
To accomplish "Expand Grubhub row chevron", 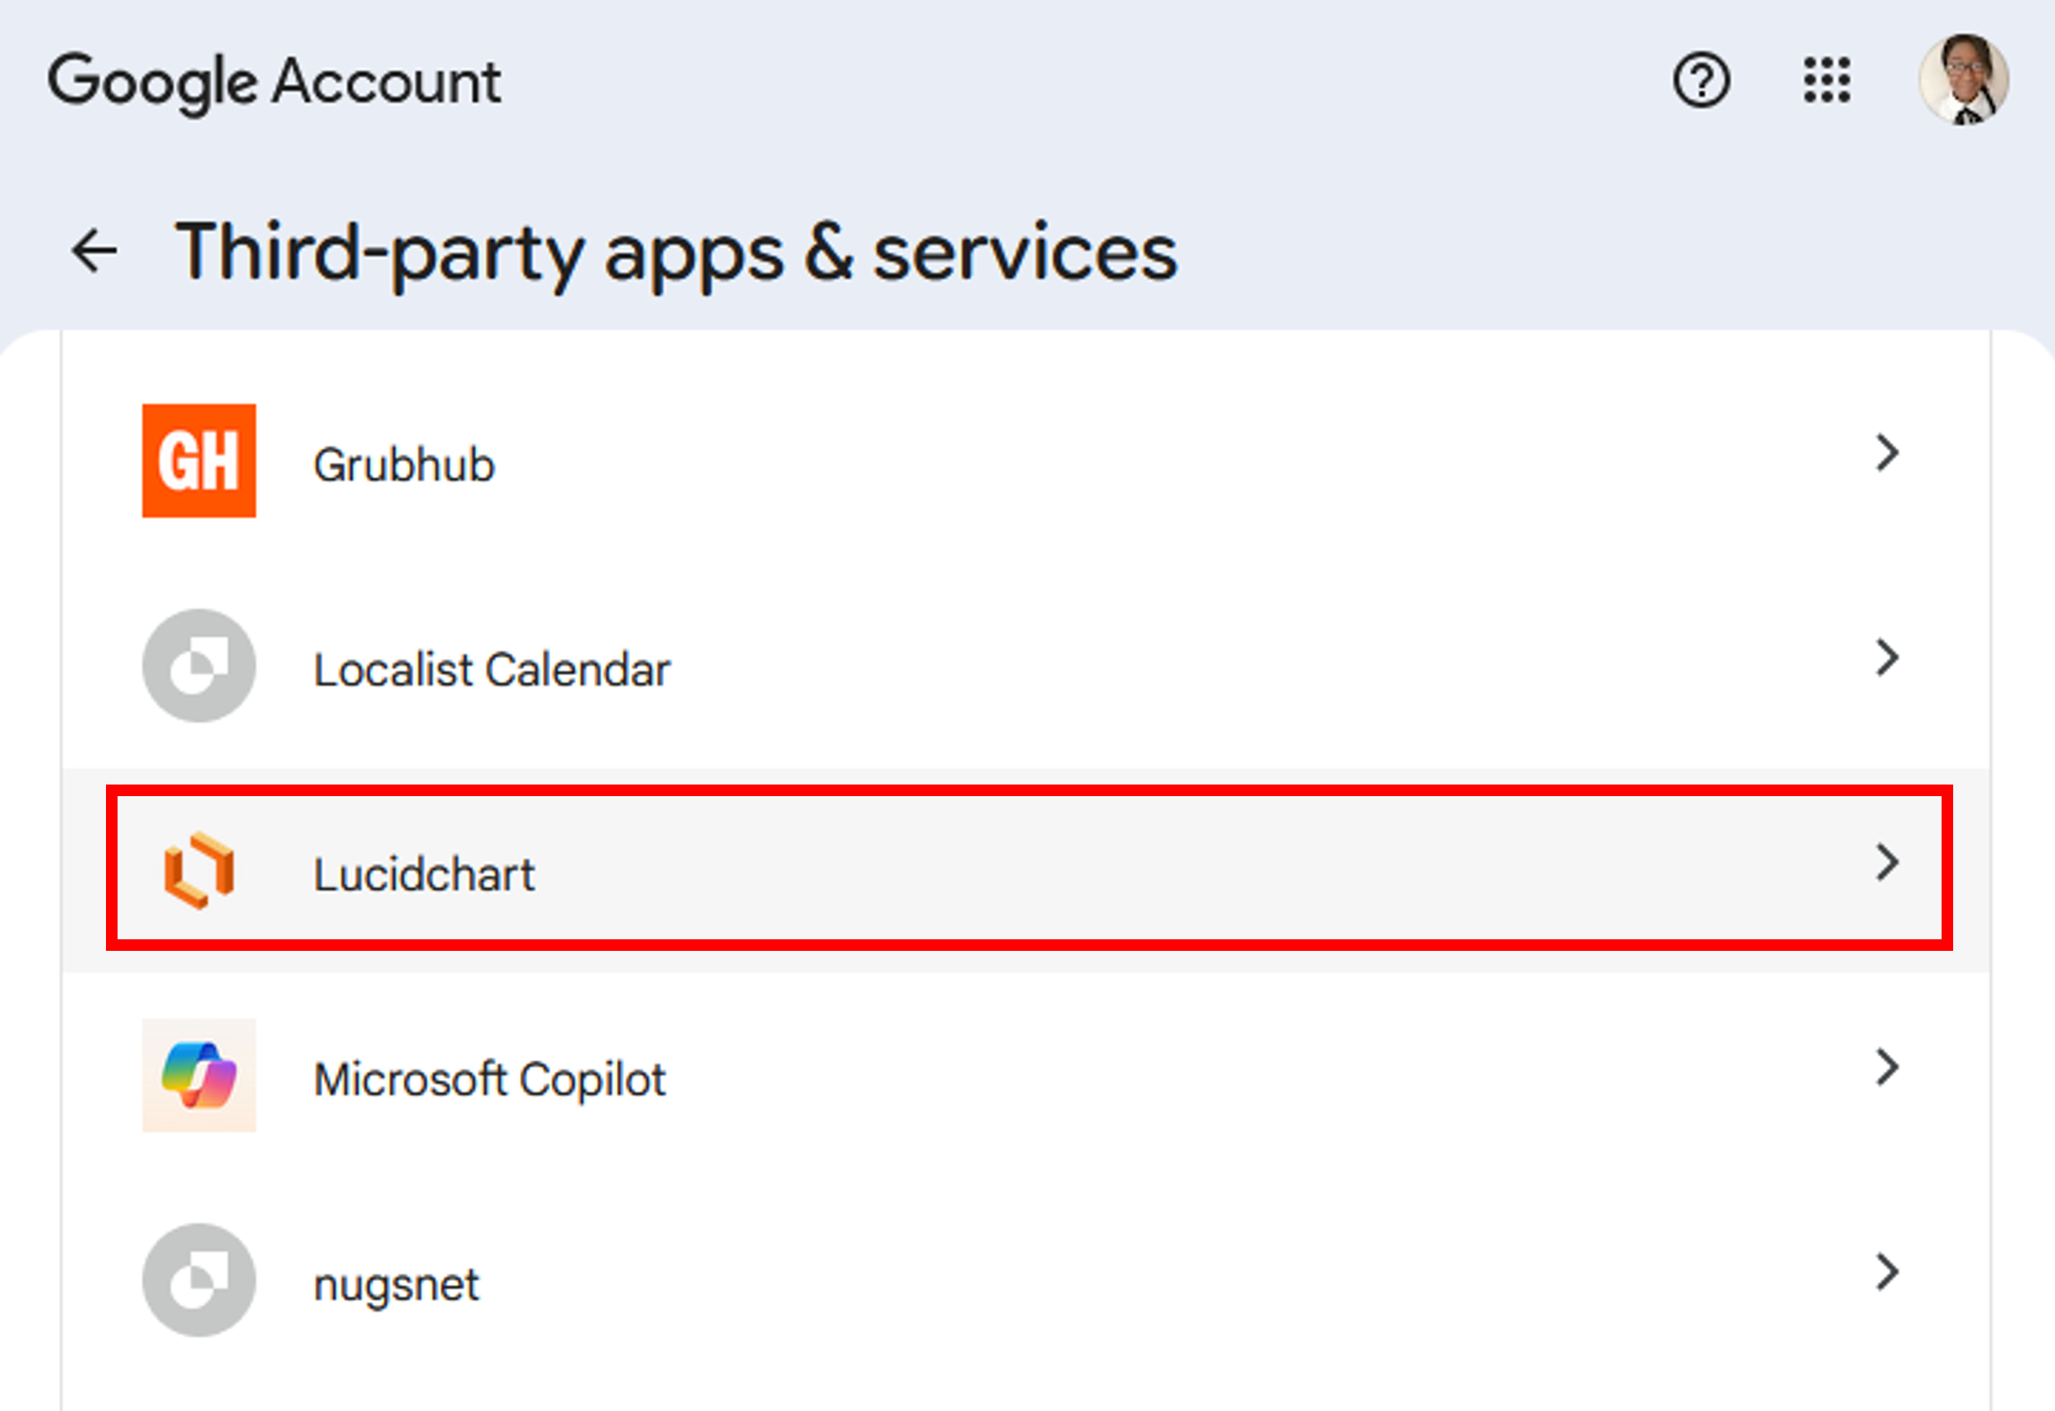I will [x=1887, y=453].
